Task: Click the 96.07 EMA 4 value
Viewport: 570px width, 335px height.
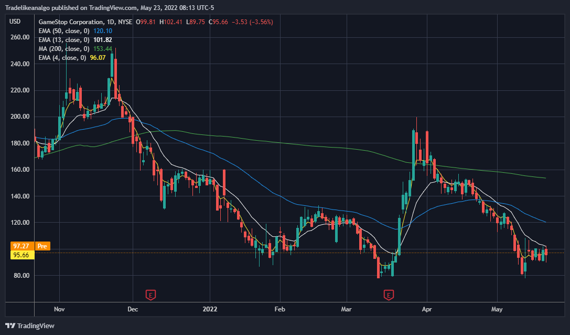Action: [x=98, y=58]
